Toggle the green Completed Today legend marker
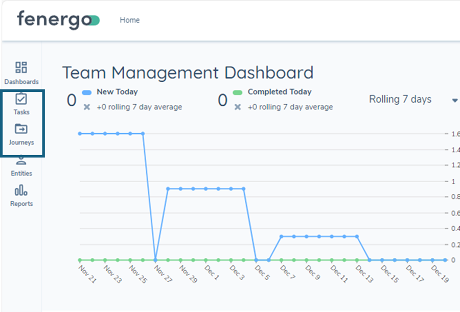Screen dimensions: 460x312 coord(237,92)
